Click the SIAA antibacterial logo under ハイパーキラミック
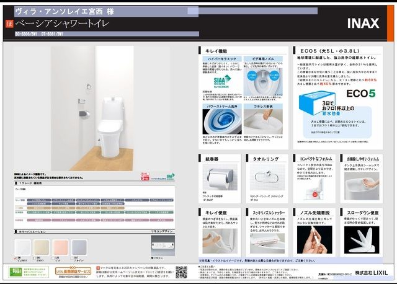Screen dimensions: 397x284 pos(222,81)
